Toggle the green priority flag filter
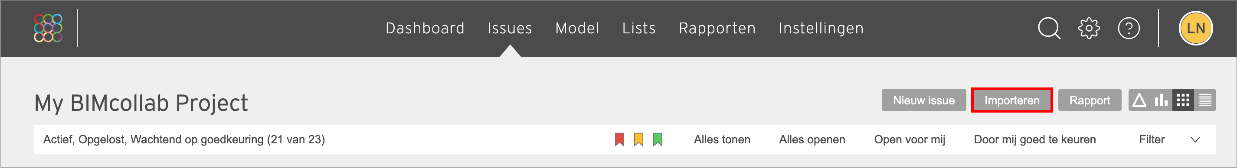1237x168 pixels. click(x=658, y=140)
